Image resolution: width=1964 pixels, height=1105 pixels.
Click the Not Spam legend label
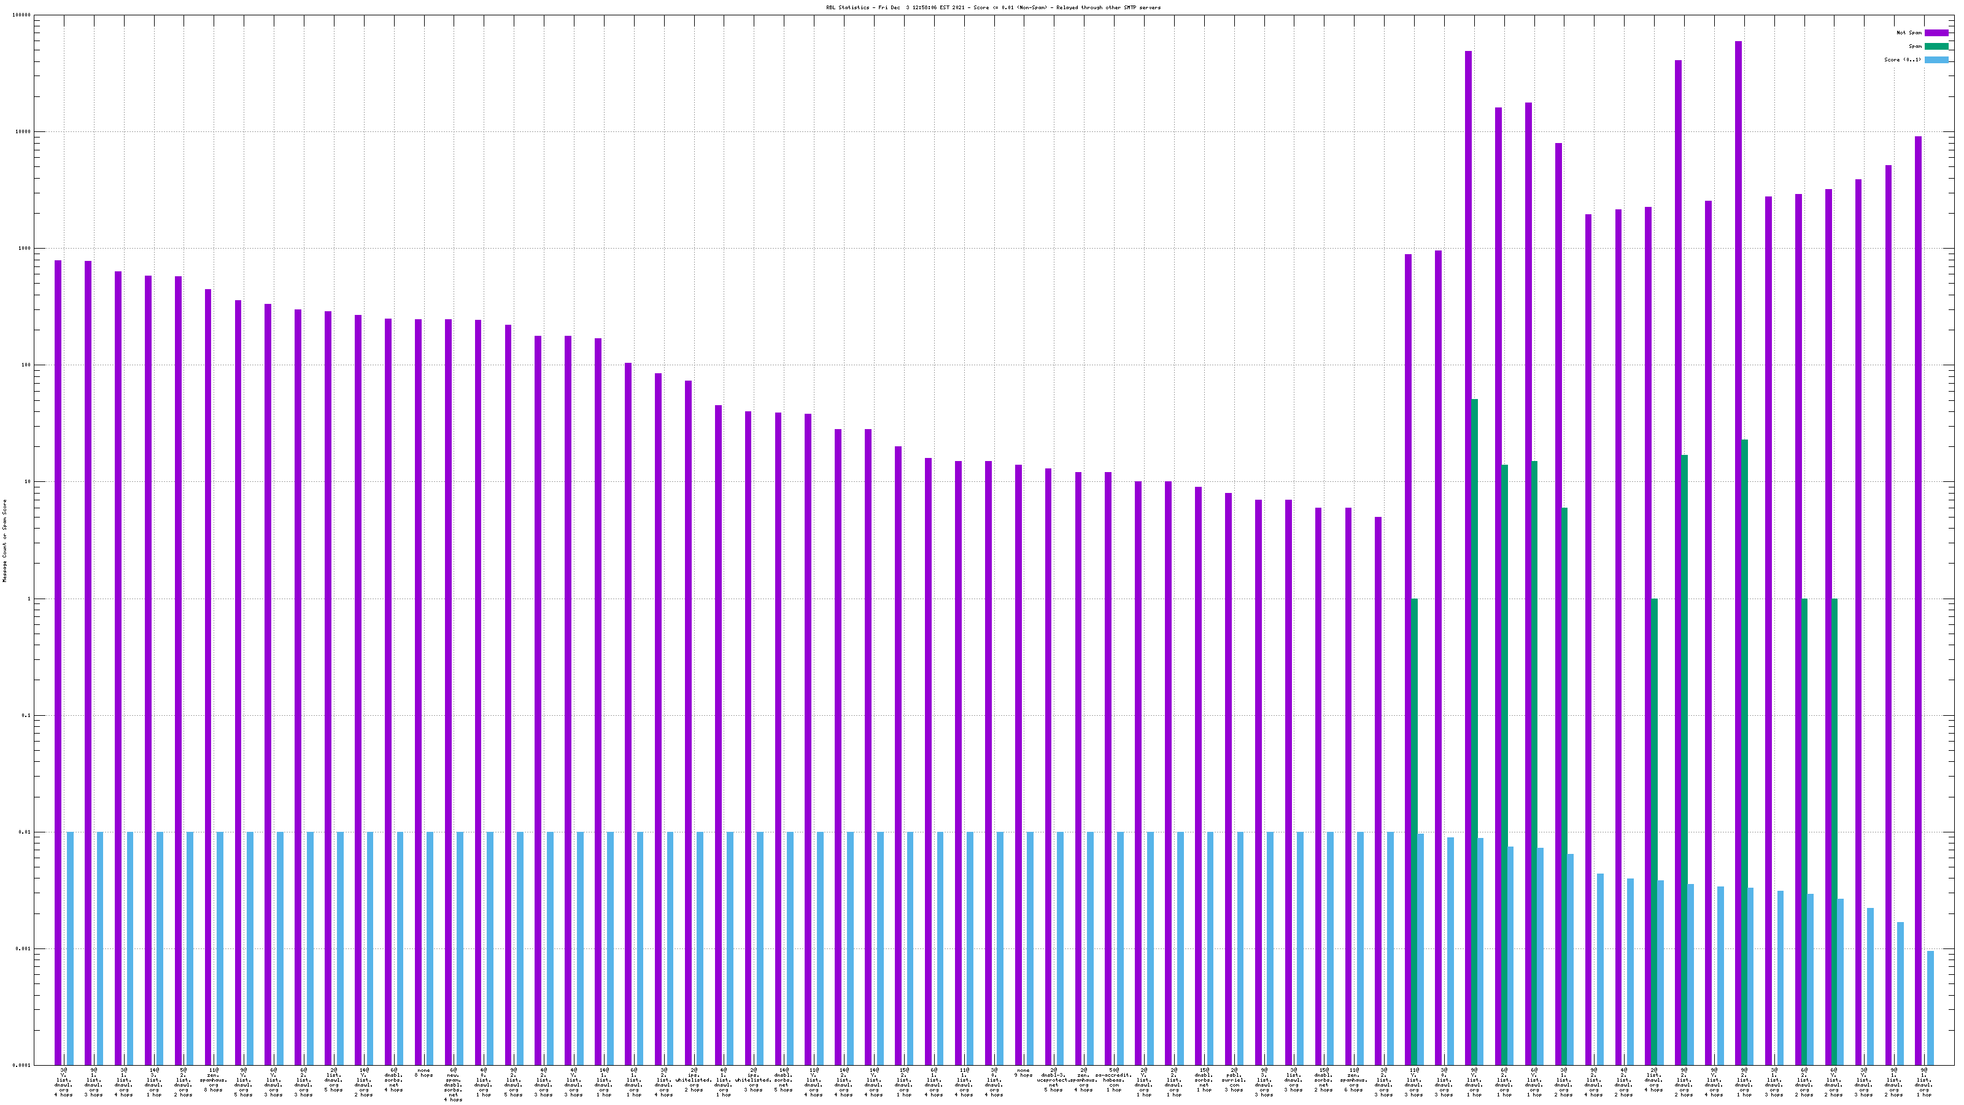[1909, 33]
